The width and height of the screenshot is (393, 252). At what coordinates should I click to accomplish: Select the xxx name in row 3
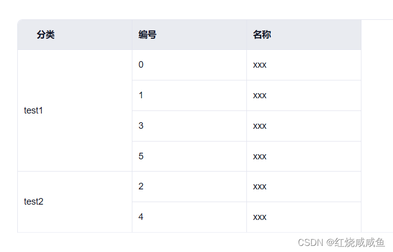[x=260, y=126]
